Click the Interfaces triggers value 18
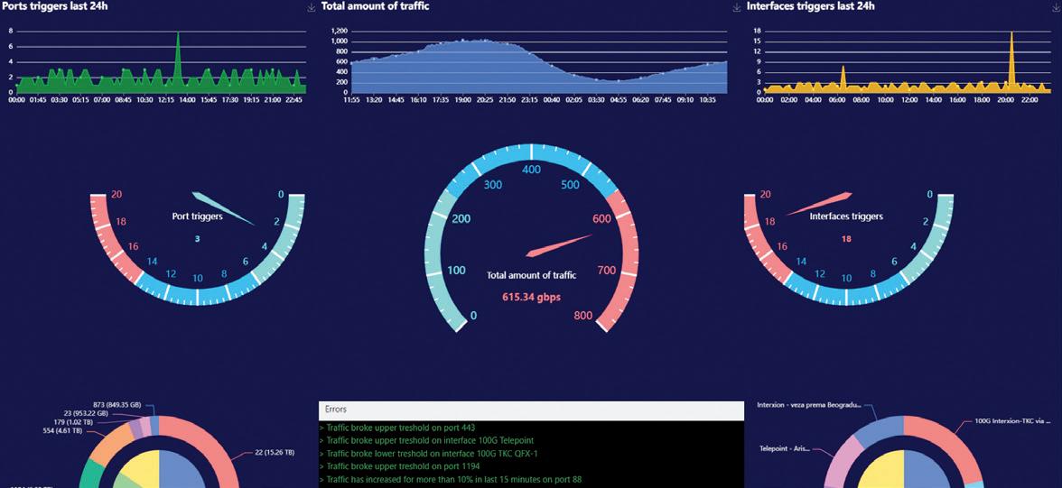The height and width of the screenshot is (488, 1062). click(x=846, y=239)
